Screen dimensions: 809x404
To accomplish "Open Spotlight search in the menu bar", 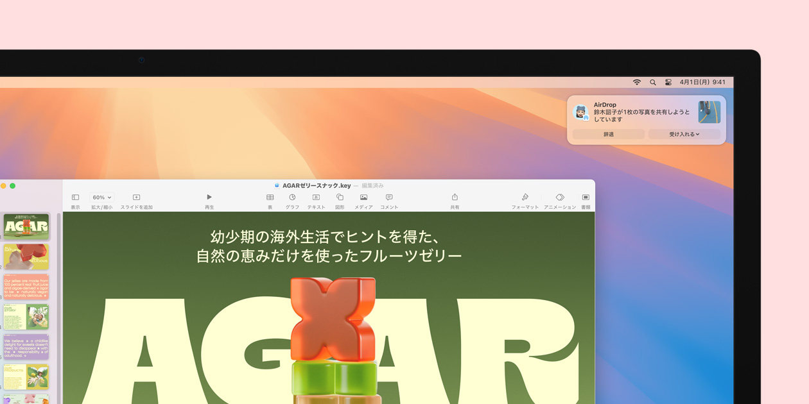I will click(652, 82).
